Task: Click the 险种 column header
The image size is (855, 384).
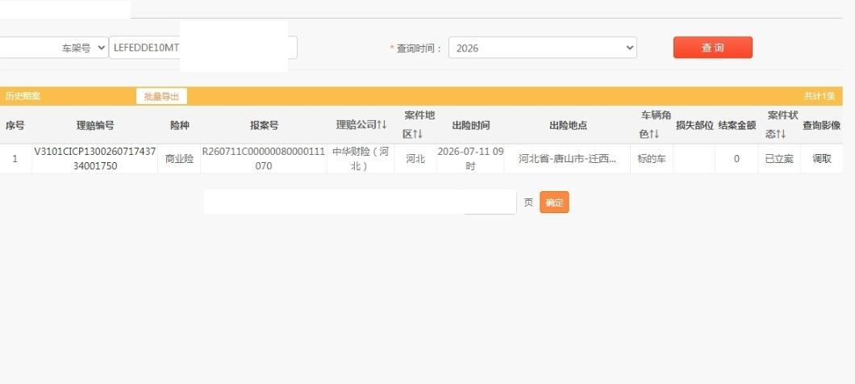Action: pos(179,125)
